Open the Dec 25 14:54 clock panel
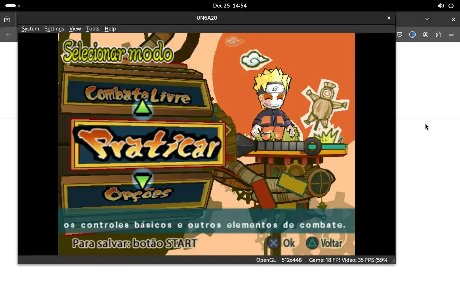This screenshot has width=460, height=287. coord(230,6)
